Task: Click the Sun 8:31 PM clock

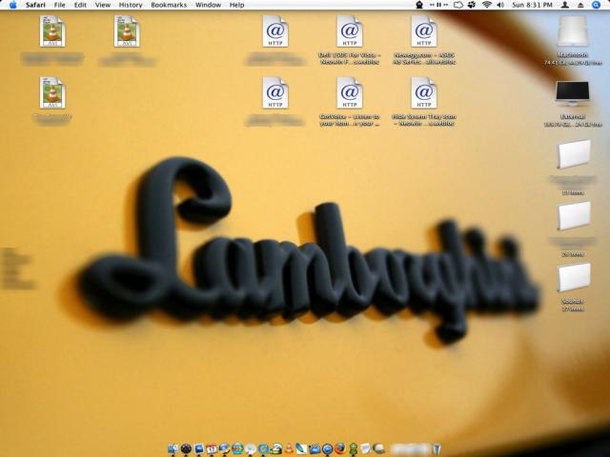Action: (x=532, y=5)
